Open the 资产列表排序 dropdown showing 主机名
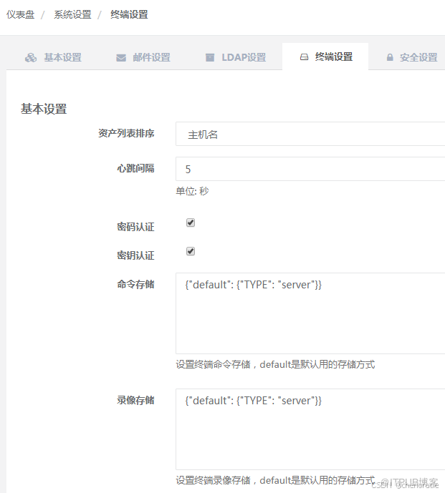 coord(310,134)
